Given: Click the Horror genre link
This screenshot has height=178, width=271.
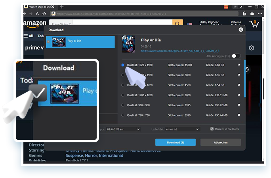Looking at the screenshot, I should click(91, 155).
